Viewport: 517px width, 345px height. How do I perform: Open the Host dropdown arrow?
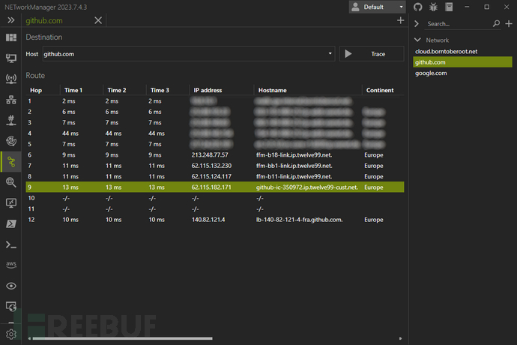tap(330, 54)
